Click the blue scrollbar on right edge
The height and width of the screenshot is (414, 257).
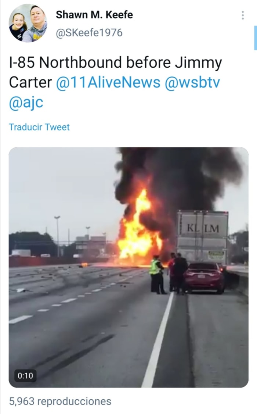256,38
